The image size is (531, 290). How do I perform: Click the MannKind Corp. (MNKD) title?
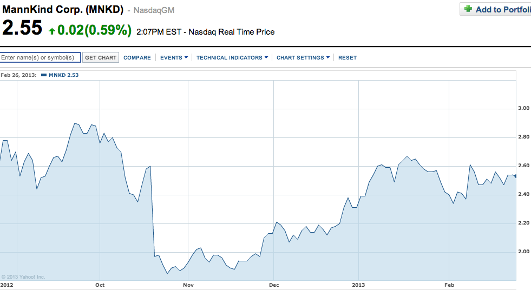click(x=63, y=9)
